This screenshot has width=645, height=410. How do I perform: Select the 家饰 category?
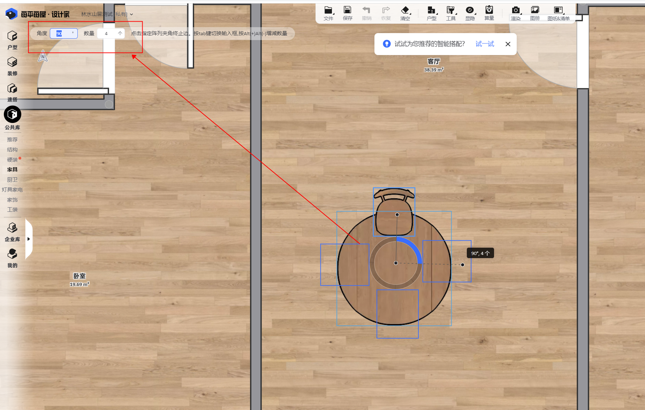coord(12,200)
